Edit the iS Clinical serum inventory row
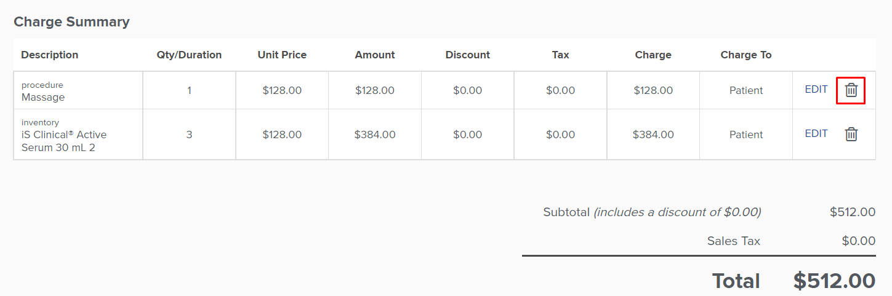This screenshot has width=892, height=296. tap(816, 133)
